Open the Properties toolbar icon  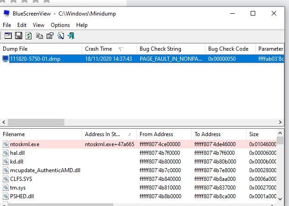[50, 36]
